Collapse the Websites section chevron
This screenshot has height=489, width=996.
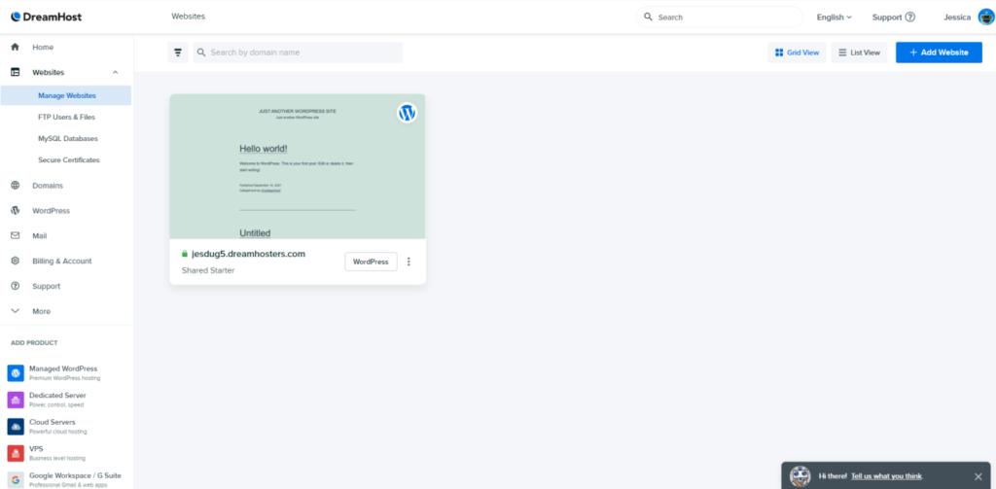[115, 72]
